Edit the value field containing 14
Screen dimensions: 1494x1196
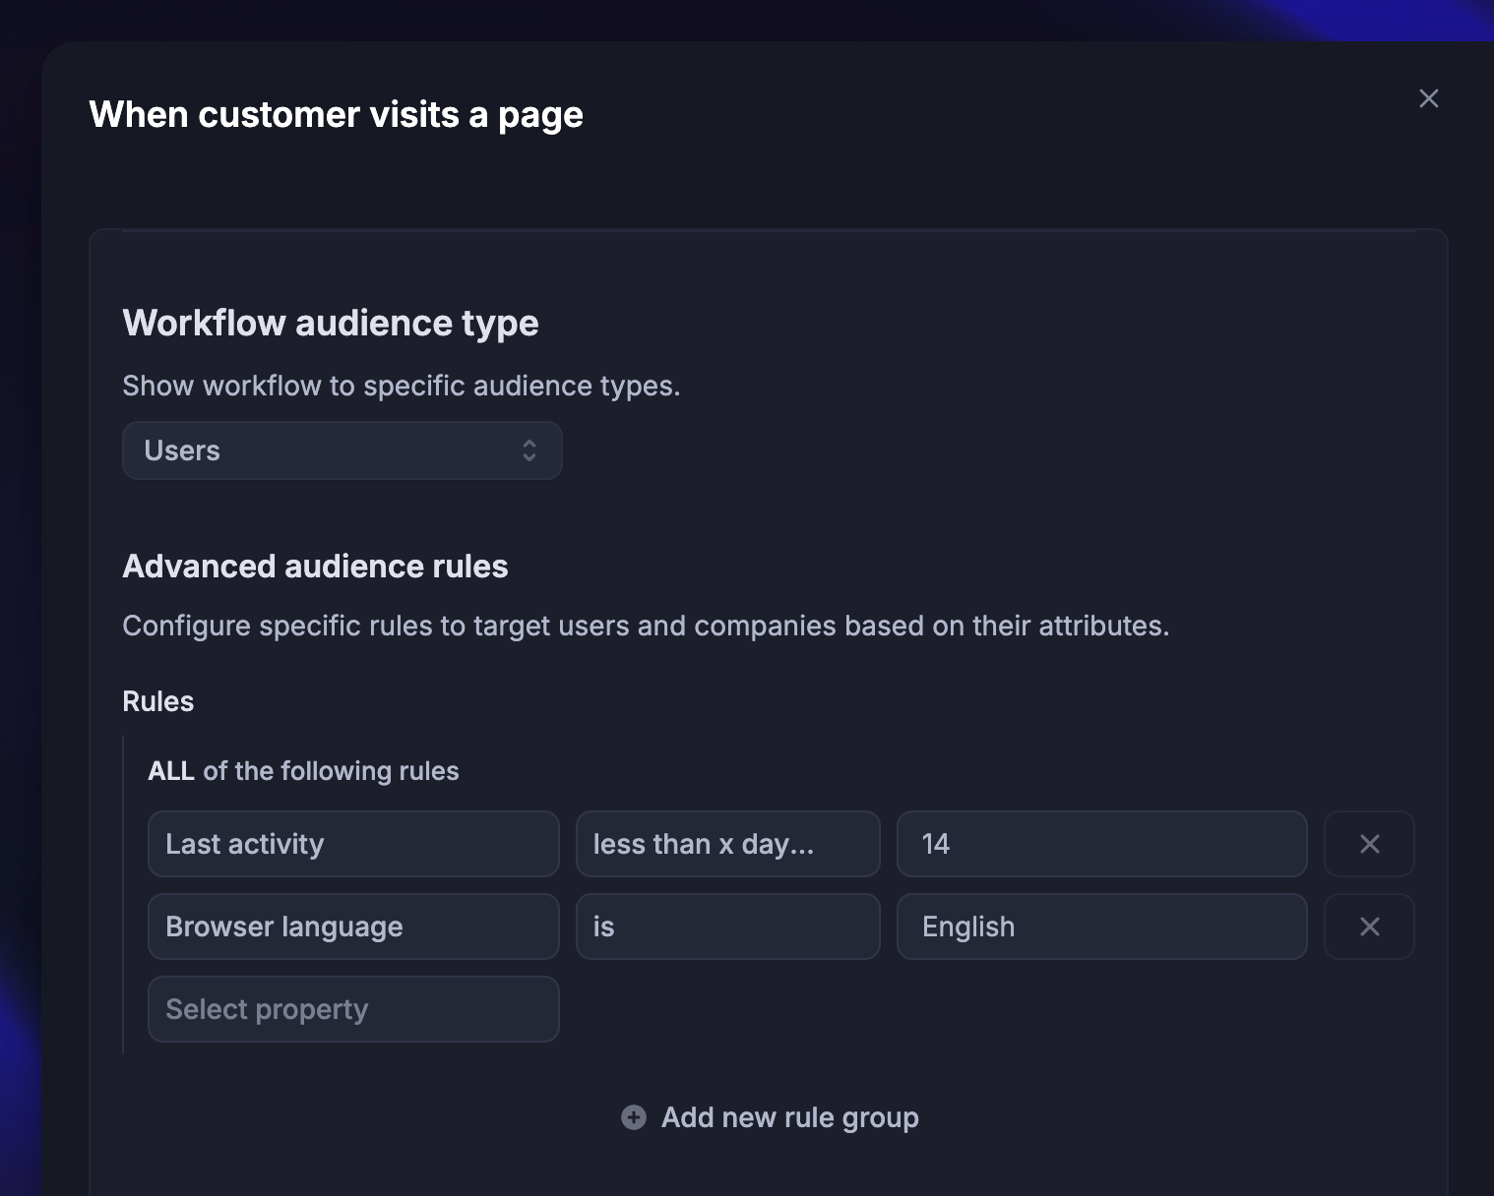1102,844
